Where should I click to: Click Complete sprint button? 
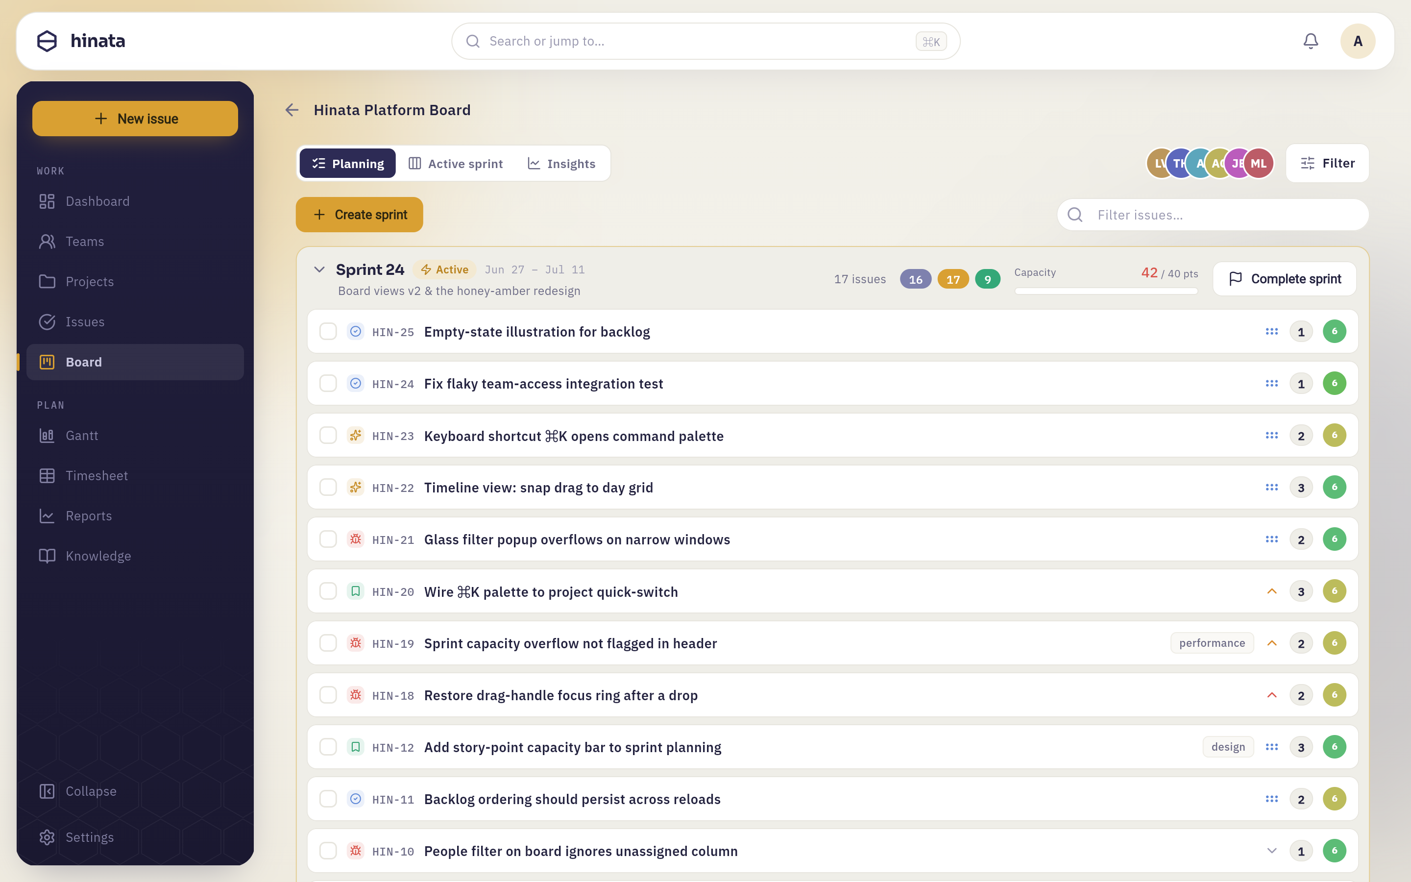click(1285, 279)
